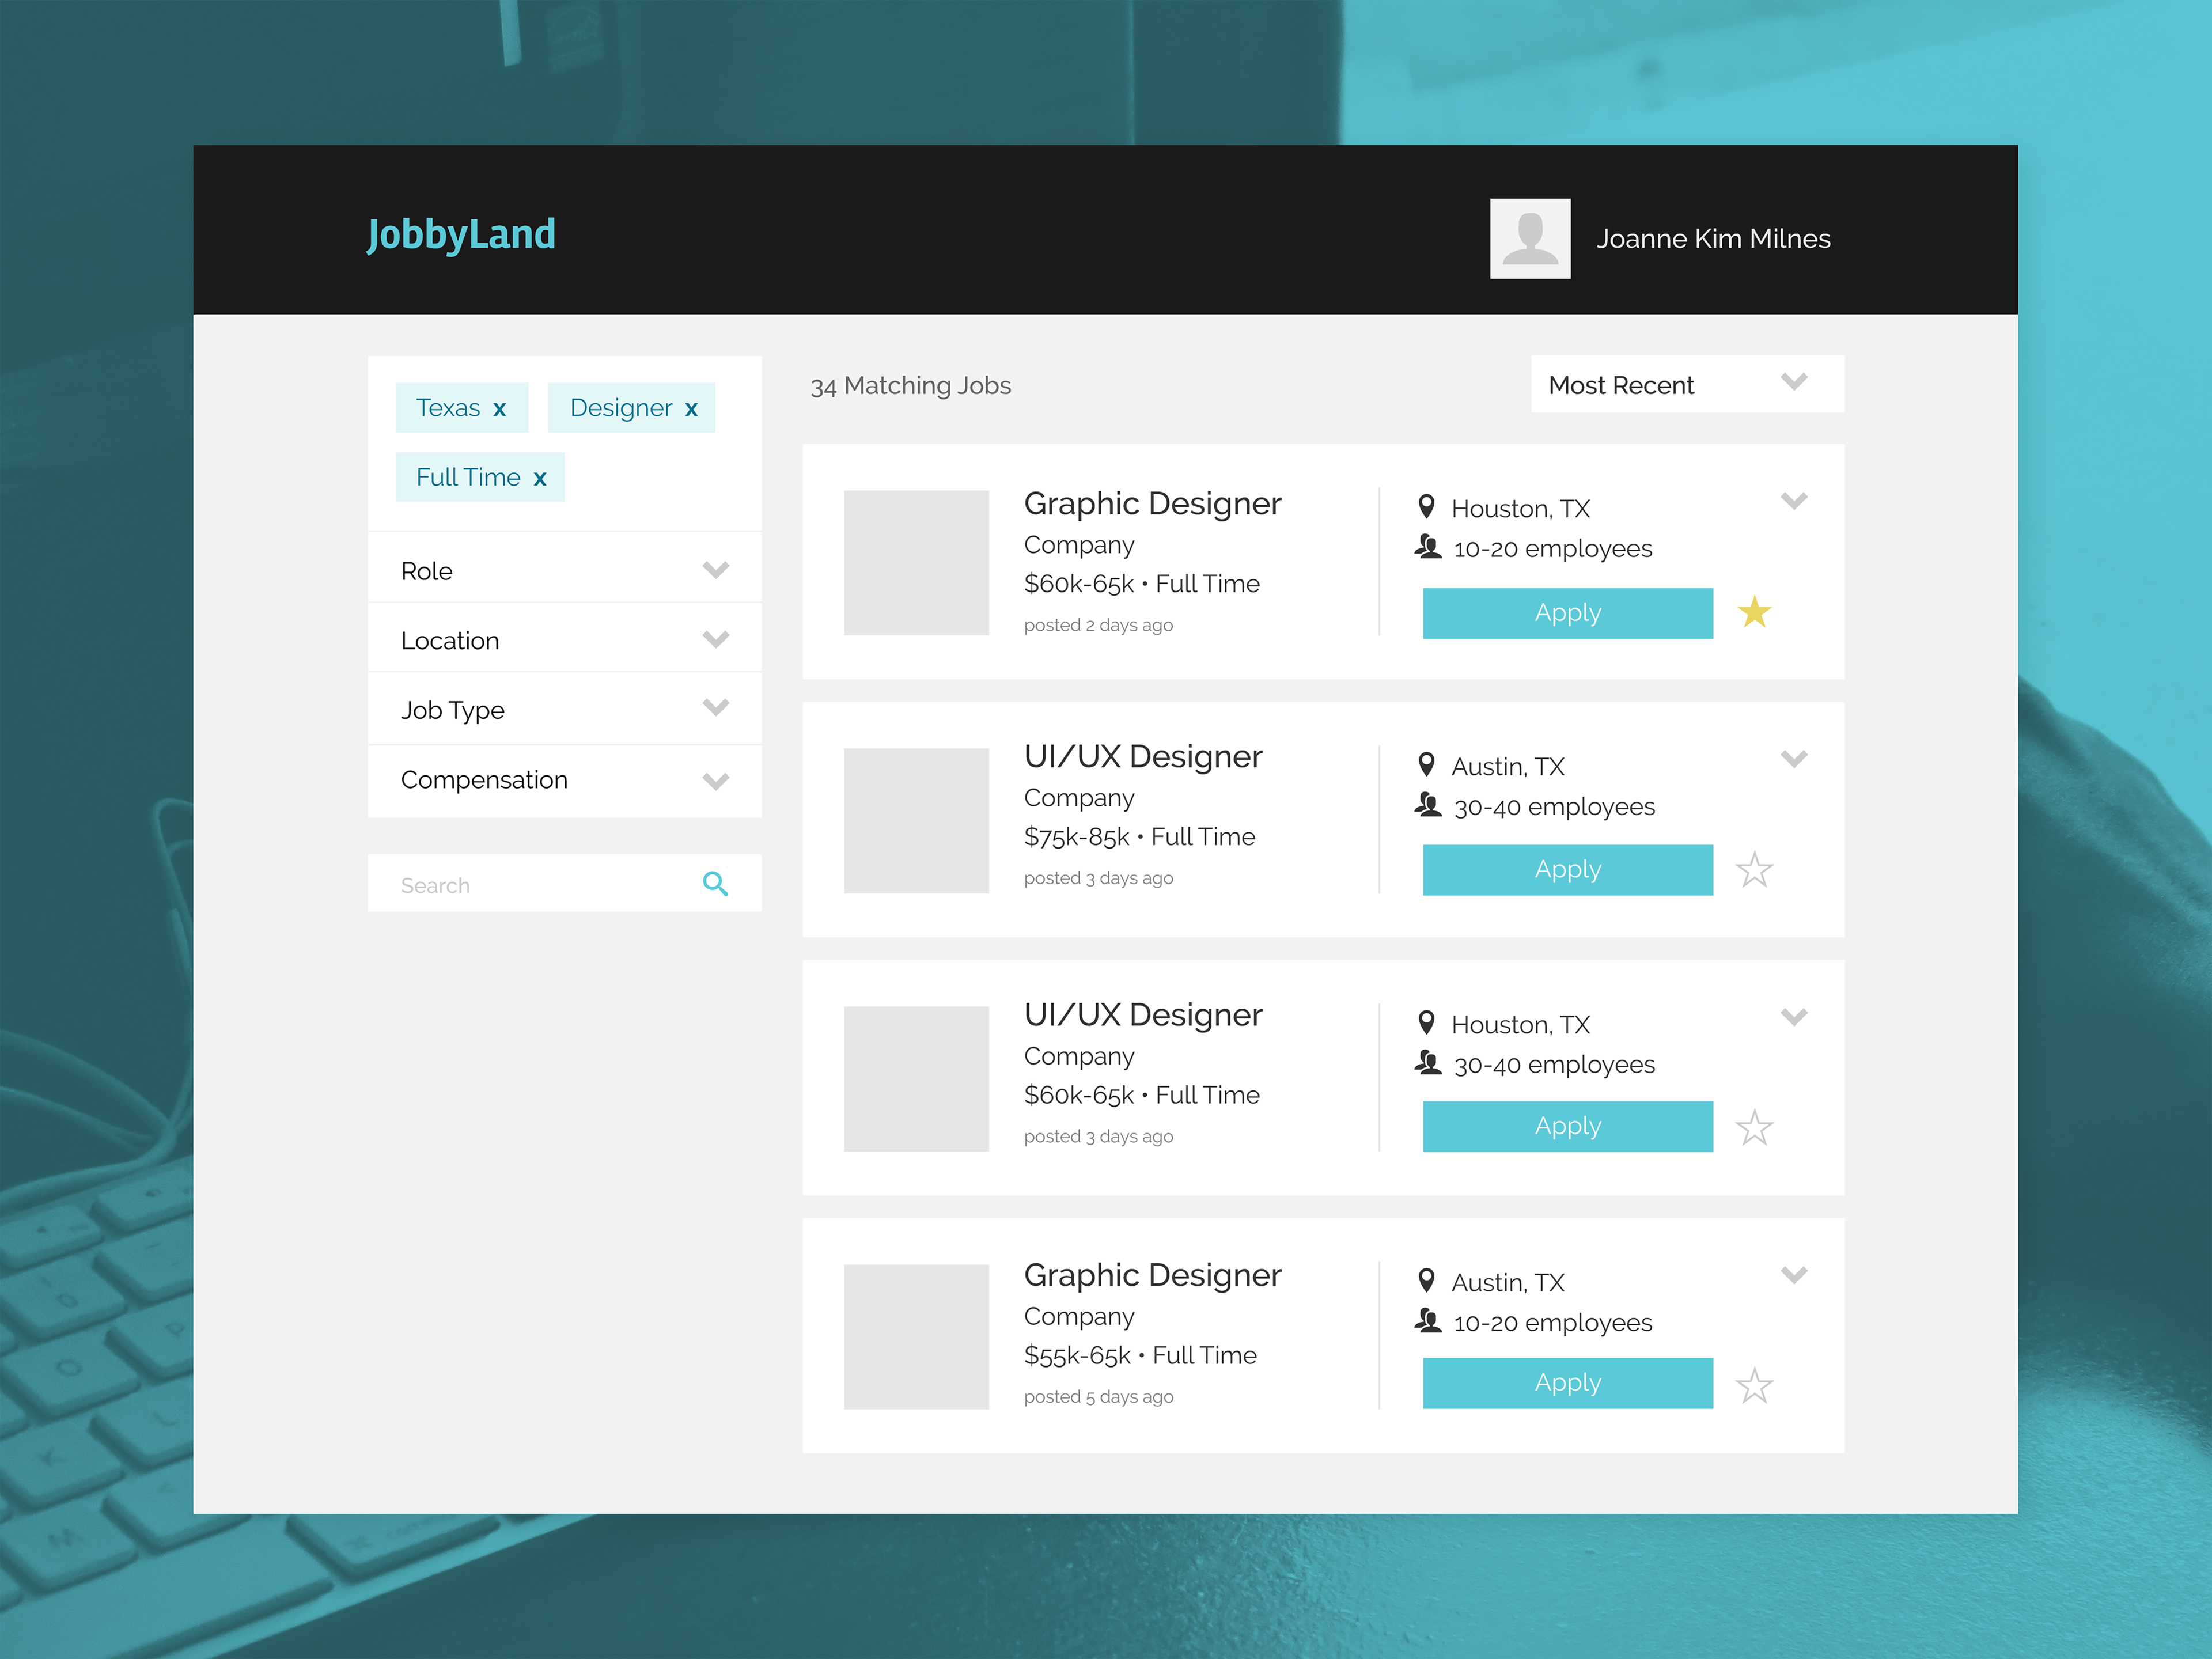Remove the Designer filter tag

(691, 410)
